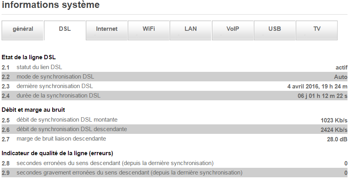The image size is (355, 184).
Task: Click the 'Débit et marge au bruit' heading
Action: coord(33,110)
